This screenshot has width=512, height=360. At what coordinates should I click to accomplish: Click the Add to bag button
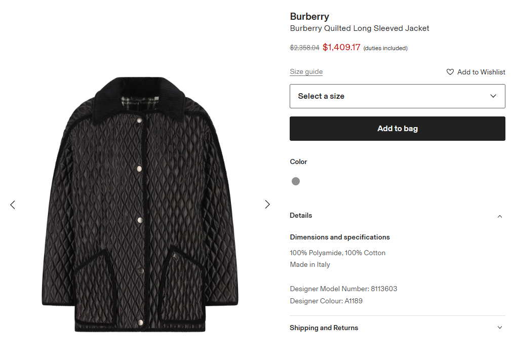click(x=397, y=129)
